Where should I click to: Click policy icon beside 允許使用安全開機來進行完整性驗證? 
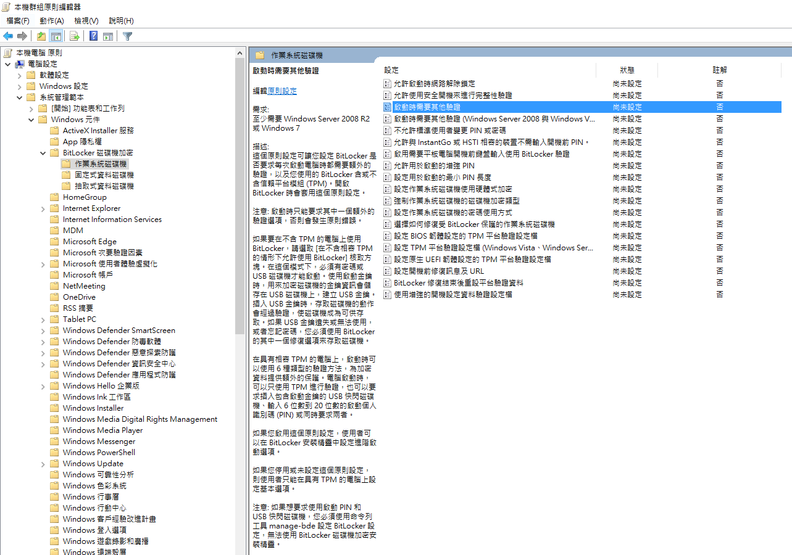[x=388, y=95]
